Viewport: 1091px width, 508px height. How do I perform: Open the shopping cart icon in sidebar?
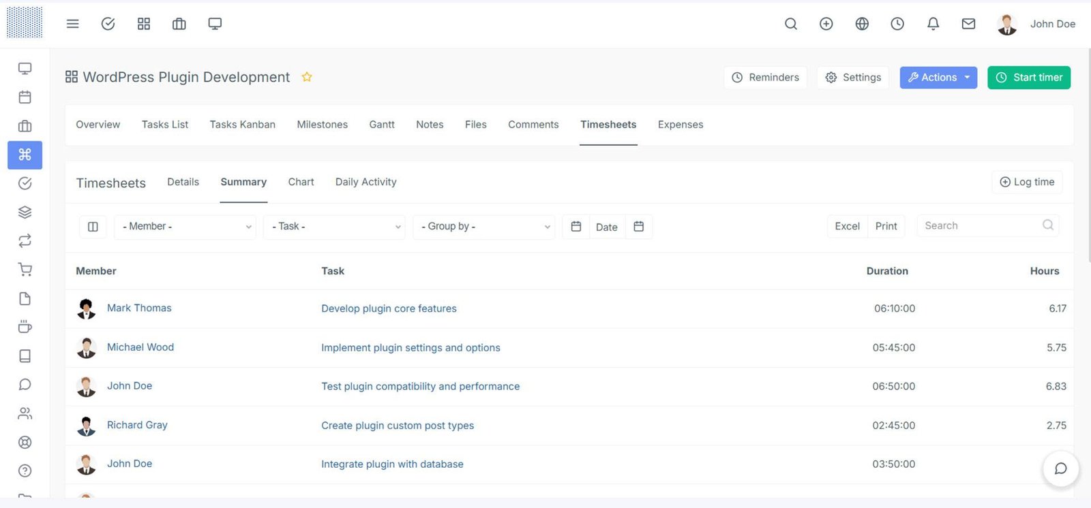(25, 270)
